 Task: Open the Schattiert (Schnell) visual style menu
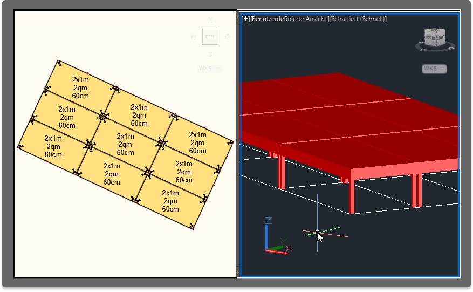coord(359,19)
